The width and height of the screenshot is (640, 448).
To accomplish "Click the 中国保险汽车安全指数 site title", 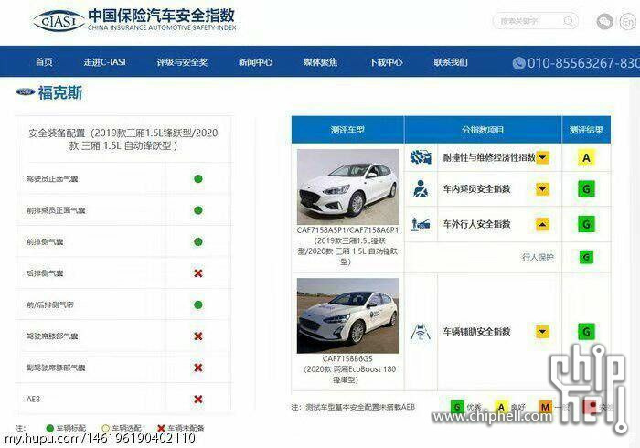I will point(162,16).
